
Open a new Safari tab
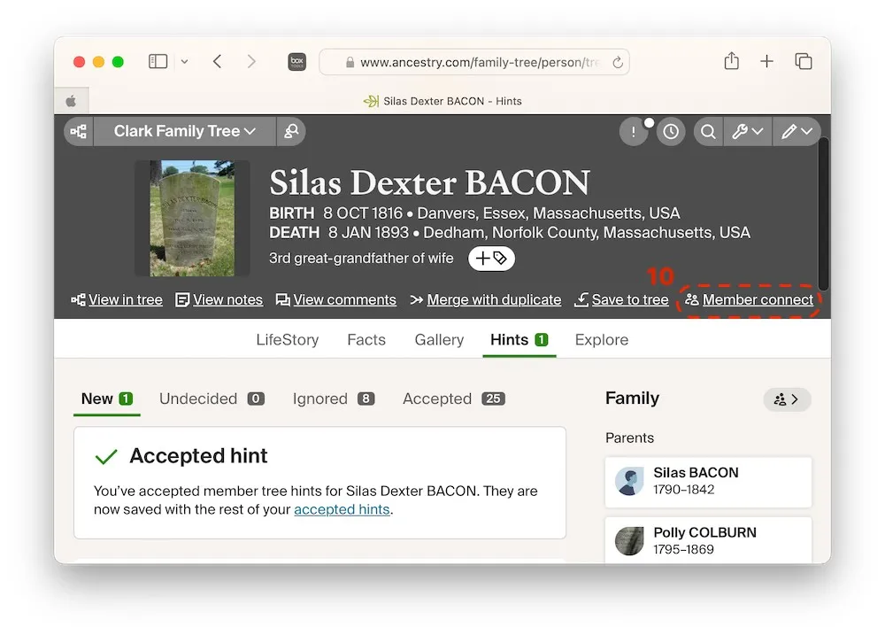click(x=766, y=62)
